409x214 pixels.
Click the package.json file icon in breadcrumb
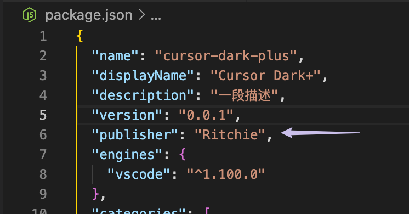tap(30, 15)
